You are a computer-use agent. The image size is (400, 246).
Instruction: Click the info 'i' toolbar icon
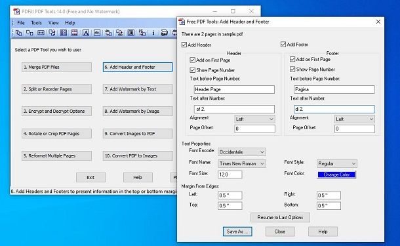pos(153,33)
